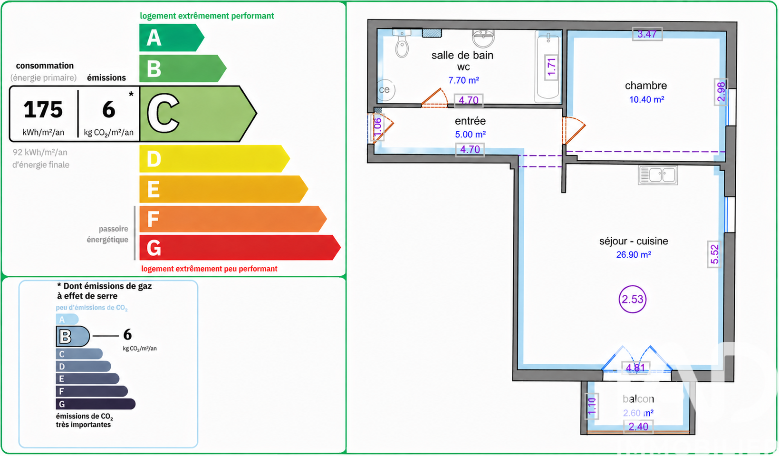Screen dimensions: 779x456
Task: Click the 'émissions' label above the box
Action: tap(106, 78)
